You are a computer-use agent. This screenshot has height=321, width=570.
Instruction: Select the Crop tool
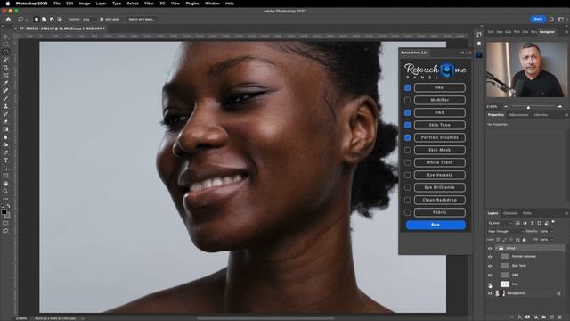pos(5,68)
